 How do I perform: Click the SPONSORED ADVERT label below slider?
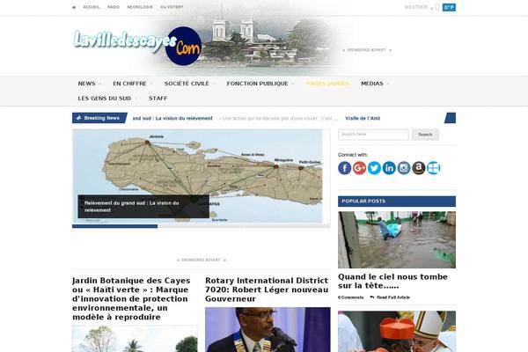click(201, 260)
